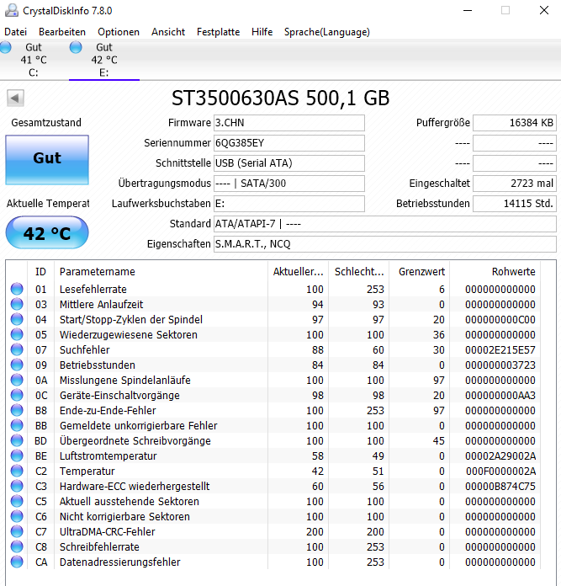Click the Parametername column header
561x586 pixels.
point(161,272)
